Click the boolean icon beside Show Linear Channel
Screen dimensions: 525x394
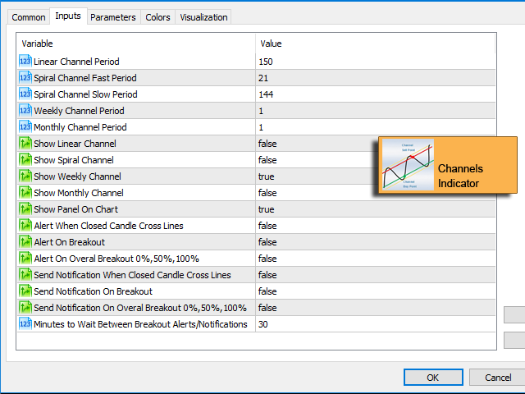tap(25, 144)
